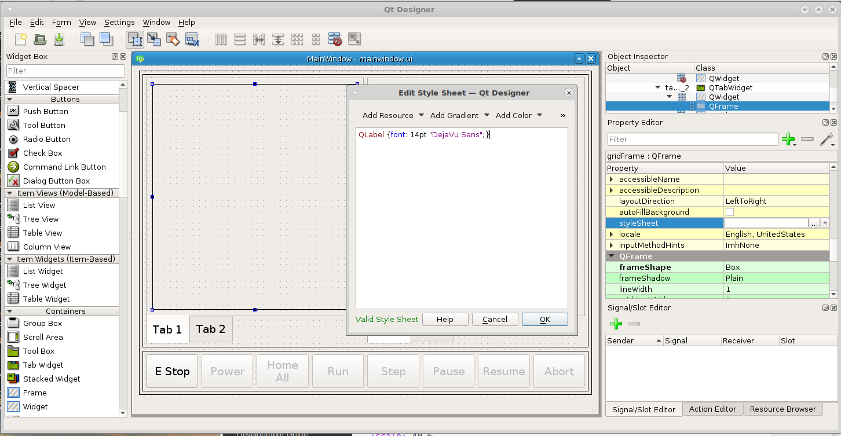Select the Edit Buddies mode icon
Image resolution: width=841 pixels, height=436 pixels.
pos(173,39)
